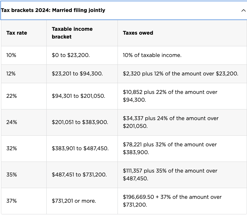This screenshot has width=247, height=215.
Task: Click the '$2,320 plus 12%' taxes owed cell
Action: pyautogui.click(x=182, y=74)
